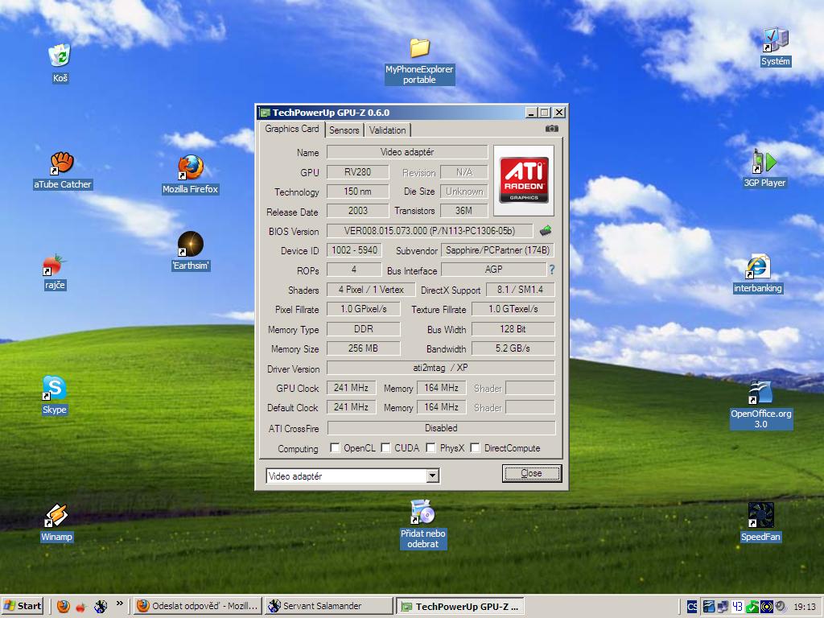Click the Subvendor value Sapphire/PCPartner
Screen dimensions: 824x618
pyautogui.click(x=497, y=250)
